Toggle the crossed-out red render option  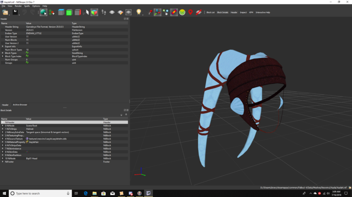click(199, 12)
